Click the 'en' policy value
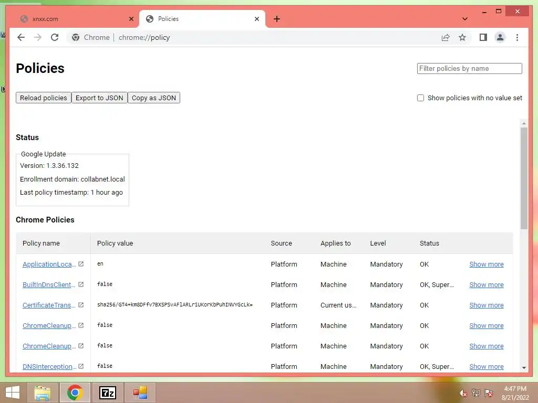538x403 pixels. (x=100, y=263)
